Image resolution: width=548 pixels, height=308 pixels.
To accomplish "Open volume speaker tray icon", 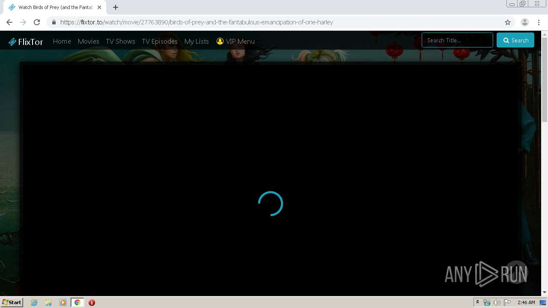I will pyautogui.click(x=497, y=302).
